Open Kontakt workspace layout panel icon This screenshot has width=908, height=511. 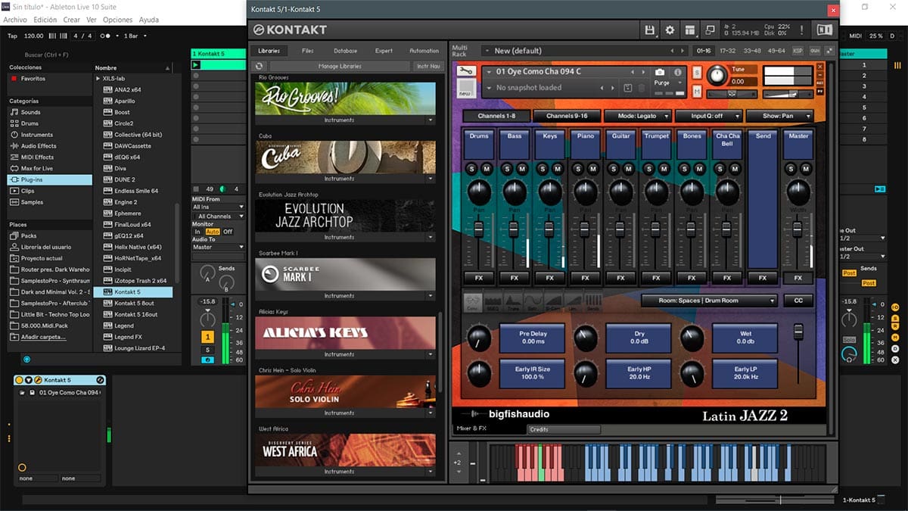(690, 30)
